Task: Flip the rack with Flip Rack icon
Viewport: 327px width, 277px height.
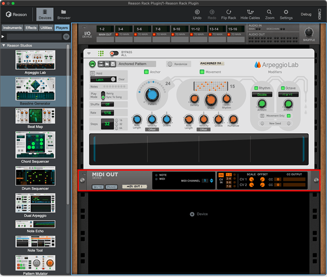Action: click(x=228, y=12)
